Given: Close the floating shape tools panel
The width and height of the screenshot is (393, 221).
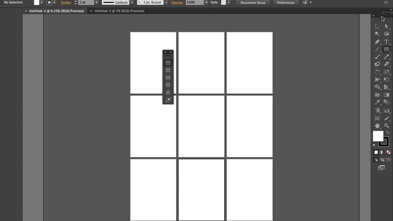Looking at the screenshot, I should [165, 52].
